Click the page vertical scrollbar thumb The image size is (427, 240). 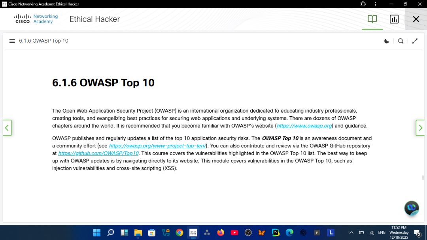[x=423, y=178]
